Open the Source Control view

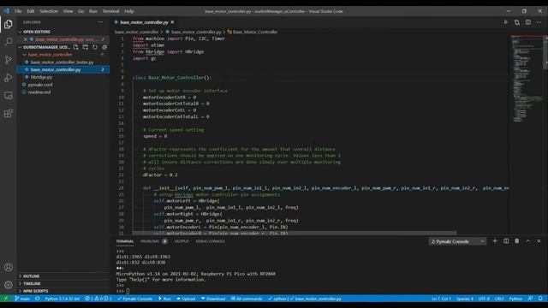[8, 60]
